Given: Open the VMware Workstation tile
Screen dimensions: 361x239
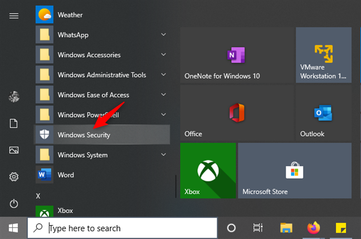Looking at the screenshot, I should pyautogui.click(x=324, y=55).
